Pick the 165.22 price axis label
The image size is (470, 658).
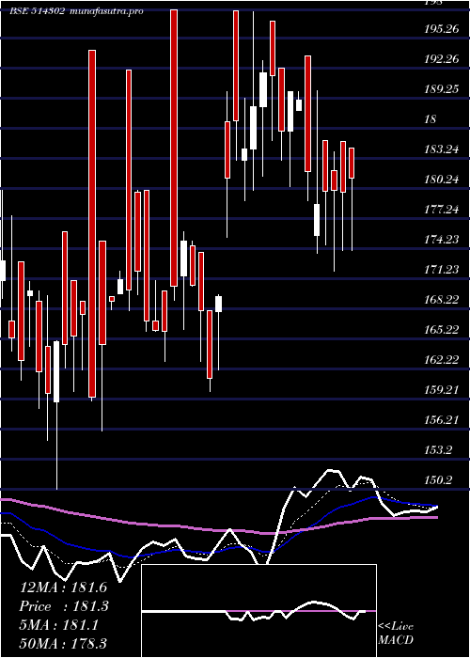click(x=441, y=329)
